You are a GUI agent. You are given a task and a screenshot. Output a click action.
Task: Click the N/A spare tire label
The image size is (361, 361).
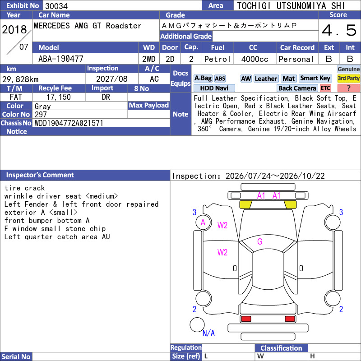click(x=208, y=333)
